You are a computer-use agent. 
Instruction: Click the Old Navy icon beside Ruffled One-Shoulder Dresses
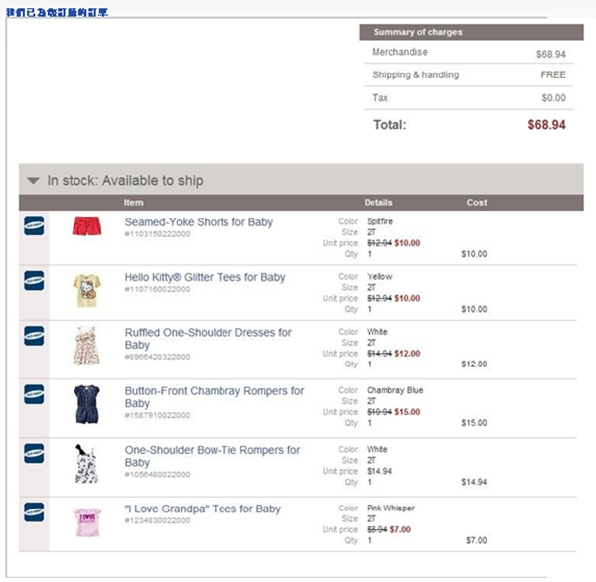(x=34, y=336)
